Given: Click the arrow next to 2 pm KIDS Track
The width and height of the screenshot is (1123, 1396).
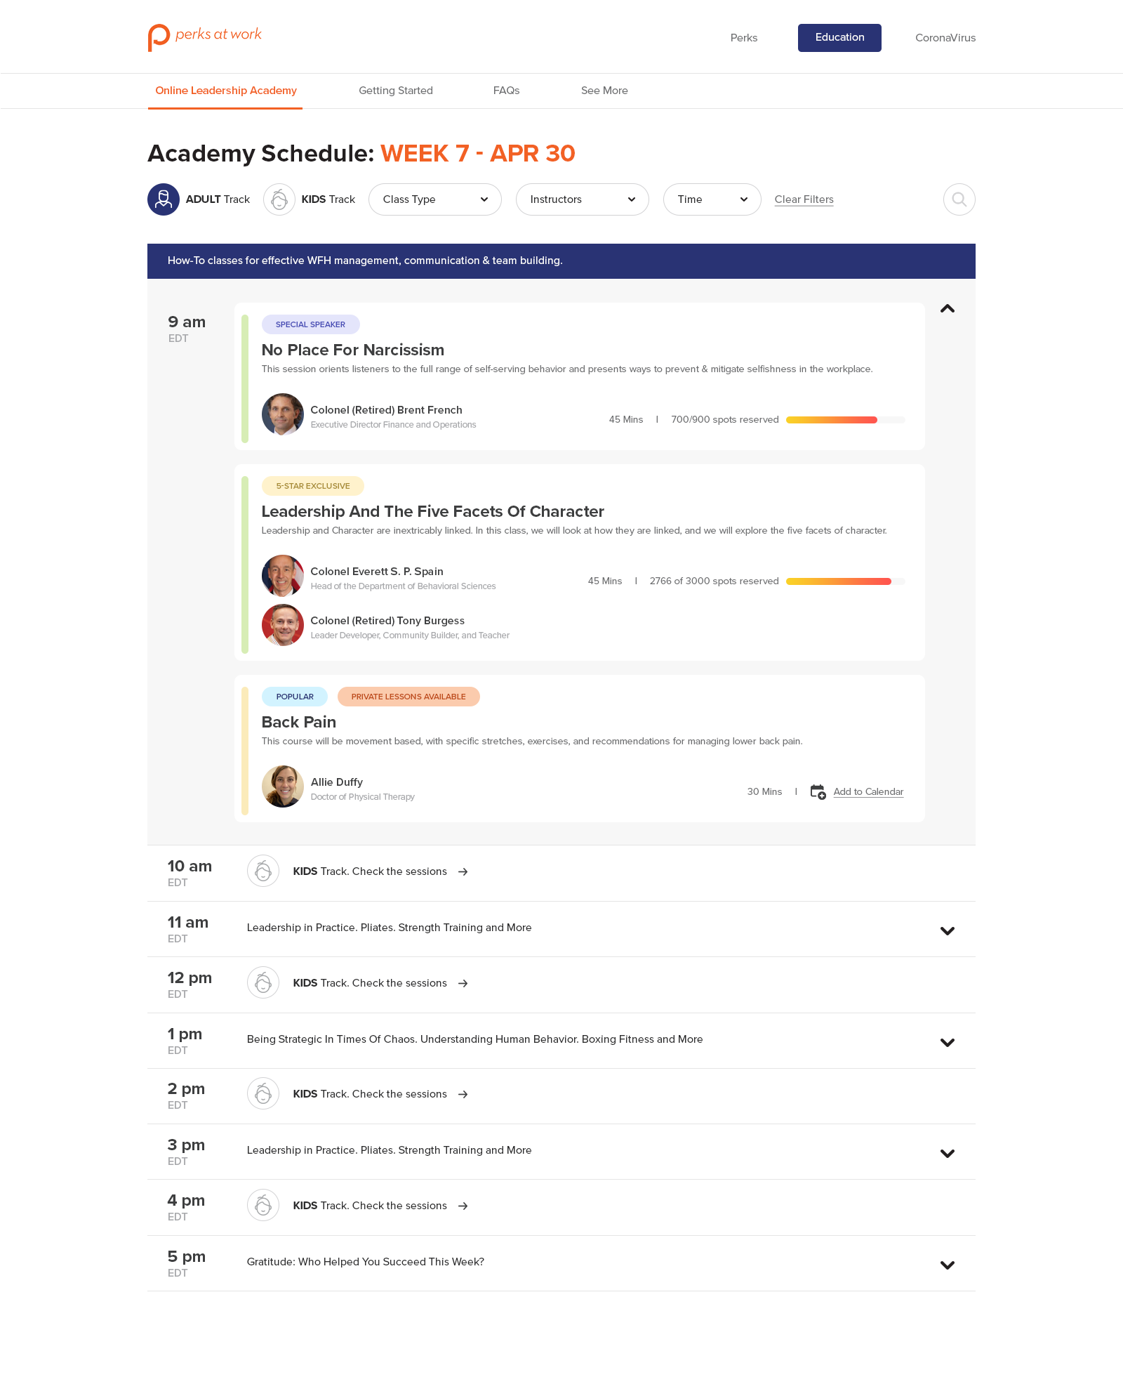Looking at the screenshot, I should (463, 1095).
